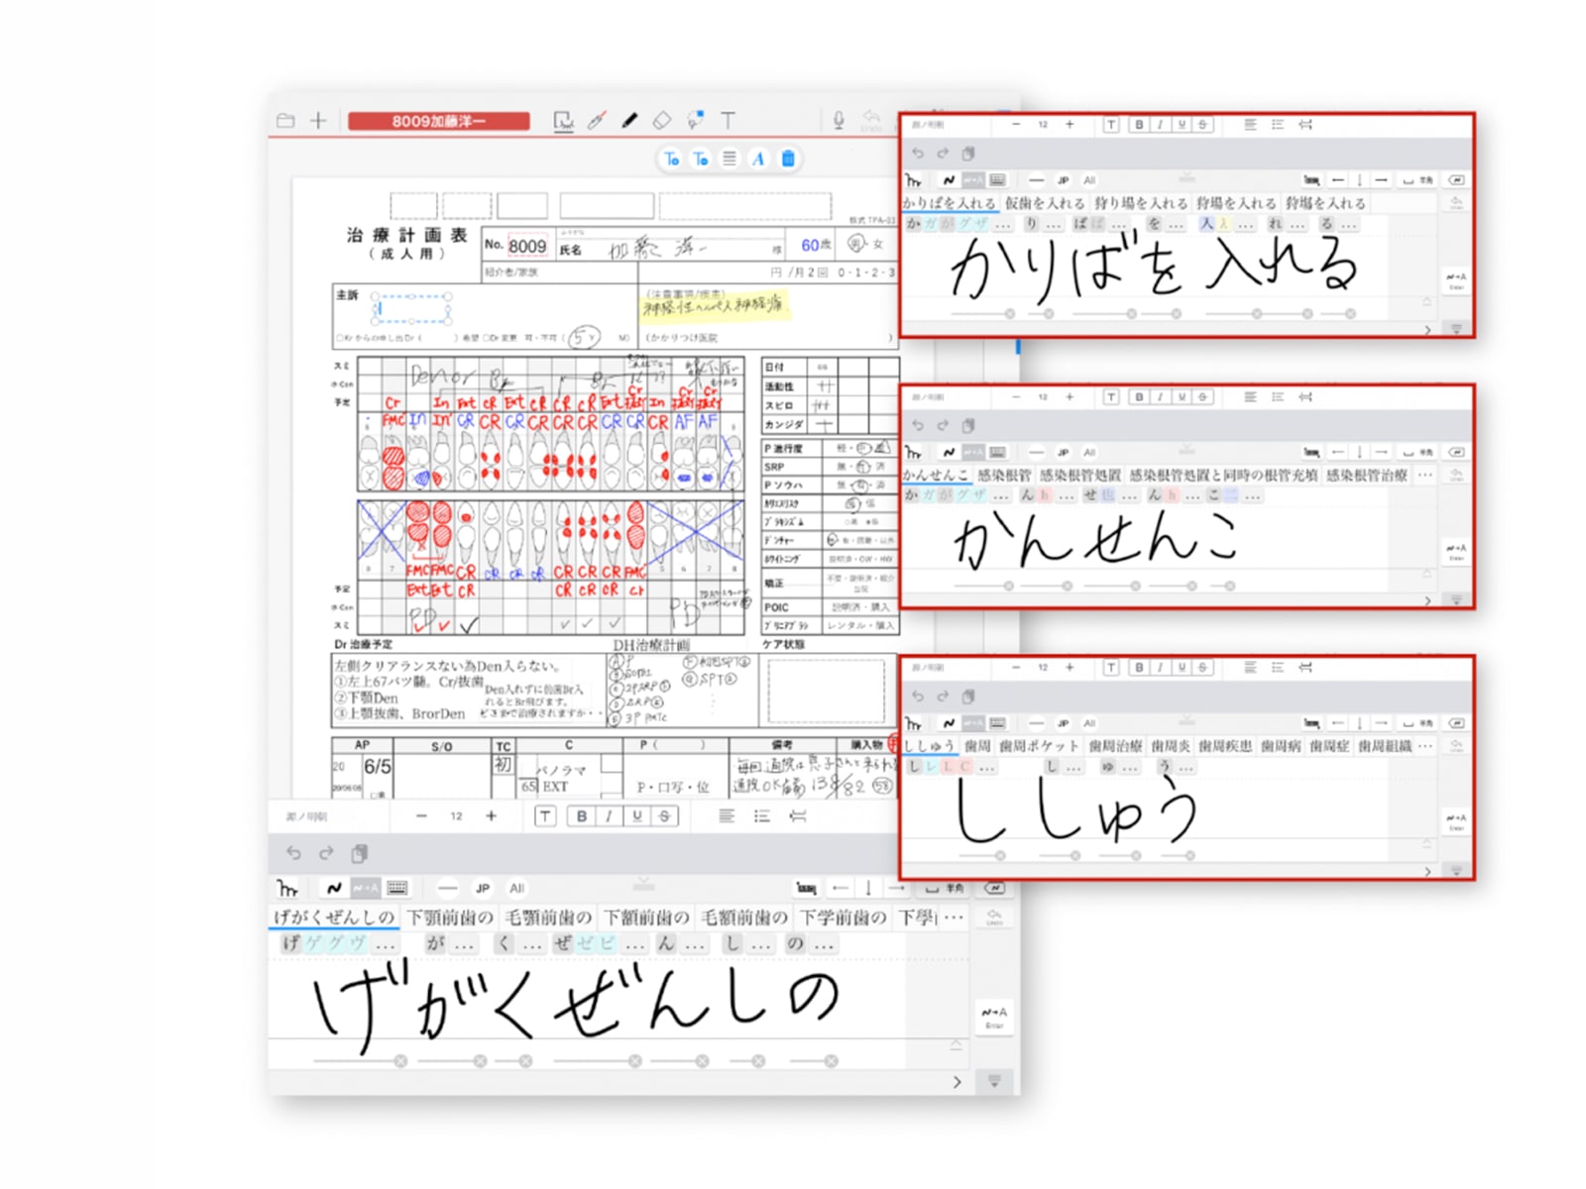This screenshot has width=1586, height=1189.
Task: Toggle Italic in the bottom-left formatting bar
Action: [x=609, y=816]
